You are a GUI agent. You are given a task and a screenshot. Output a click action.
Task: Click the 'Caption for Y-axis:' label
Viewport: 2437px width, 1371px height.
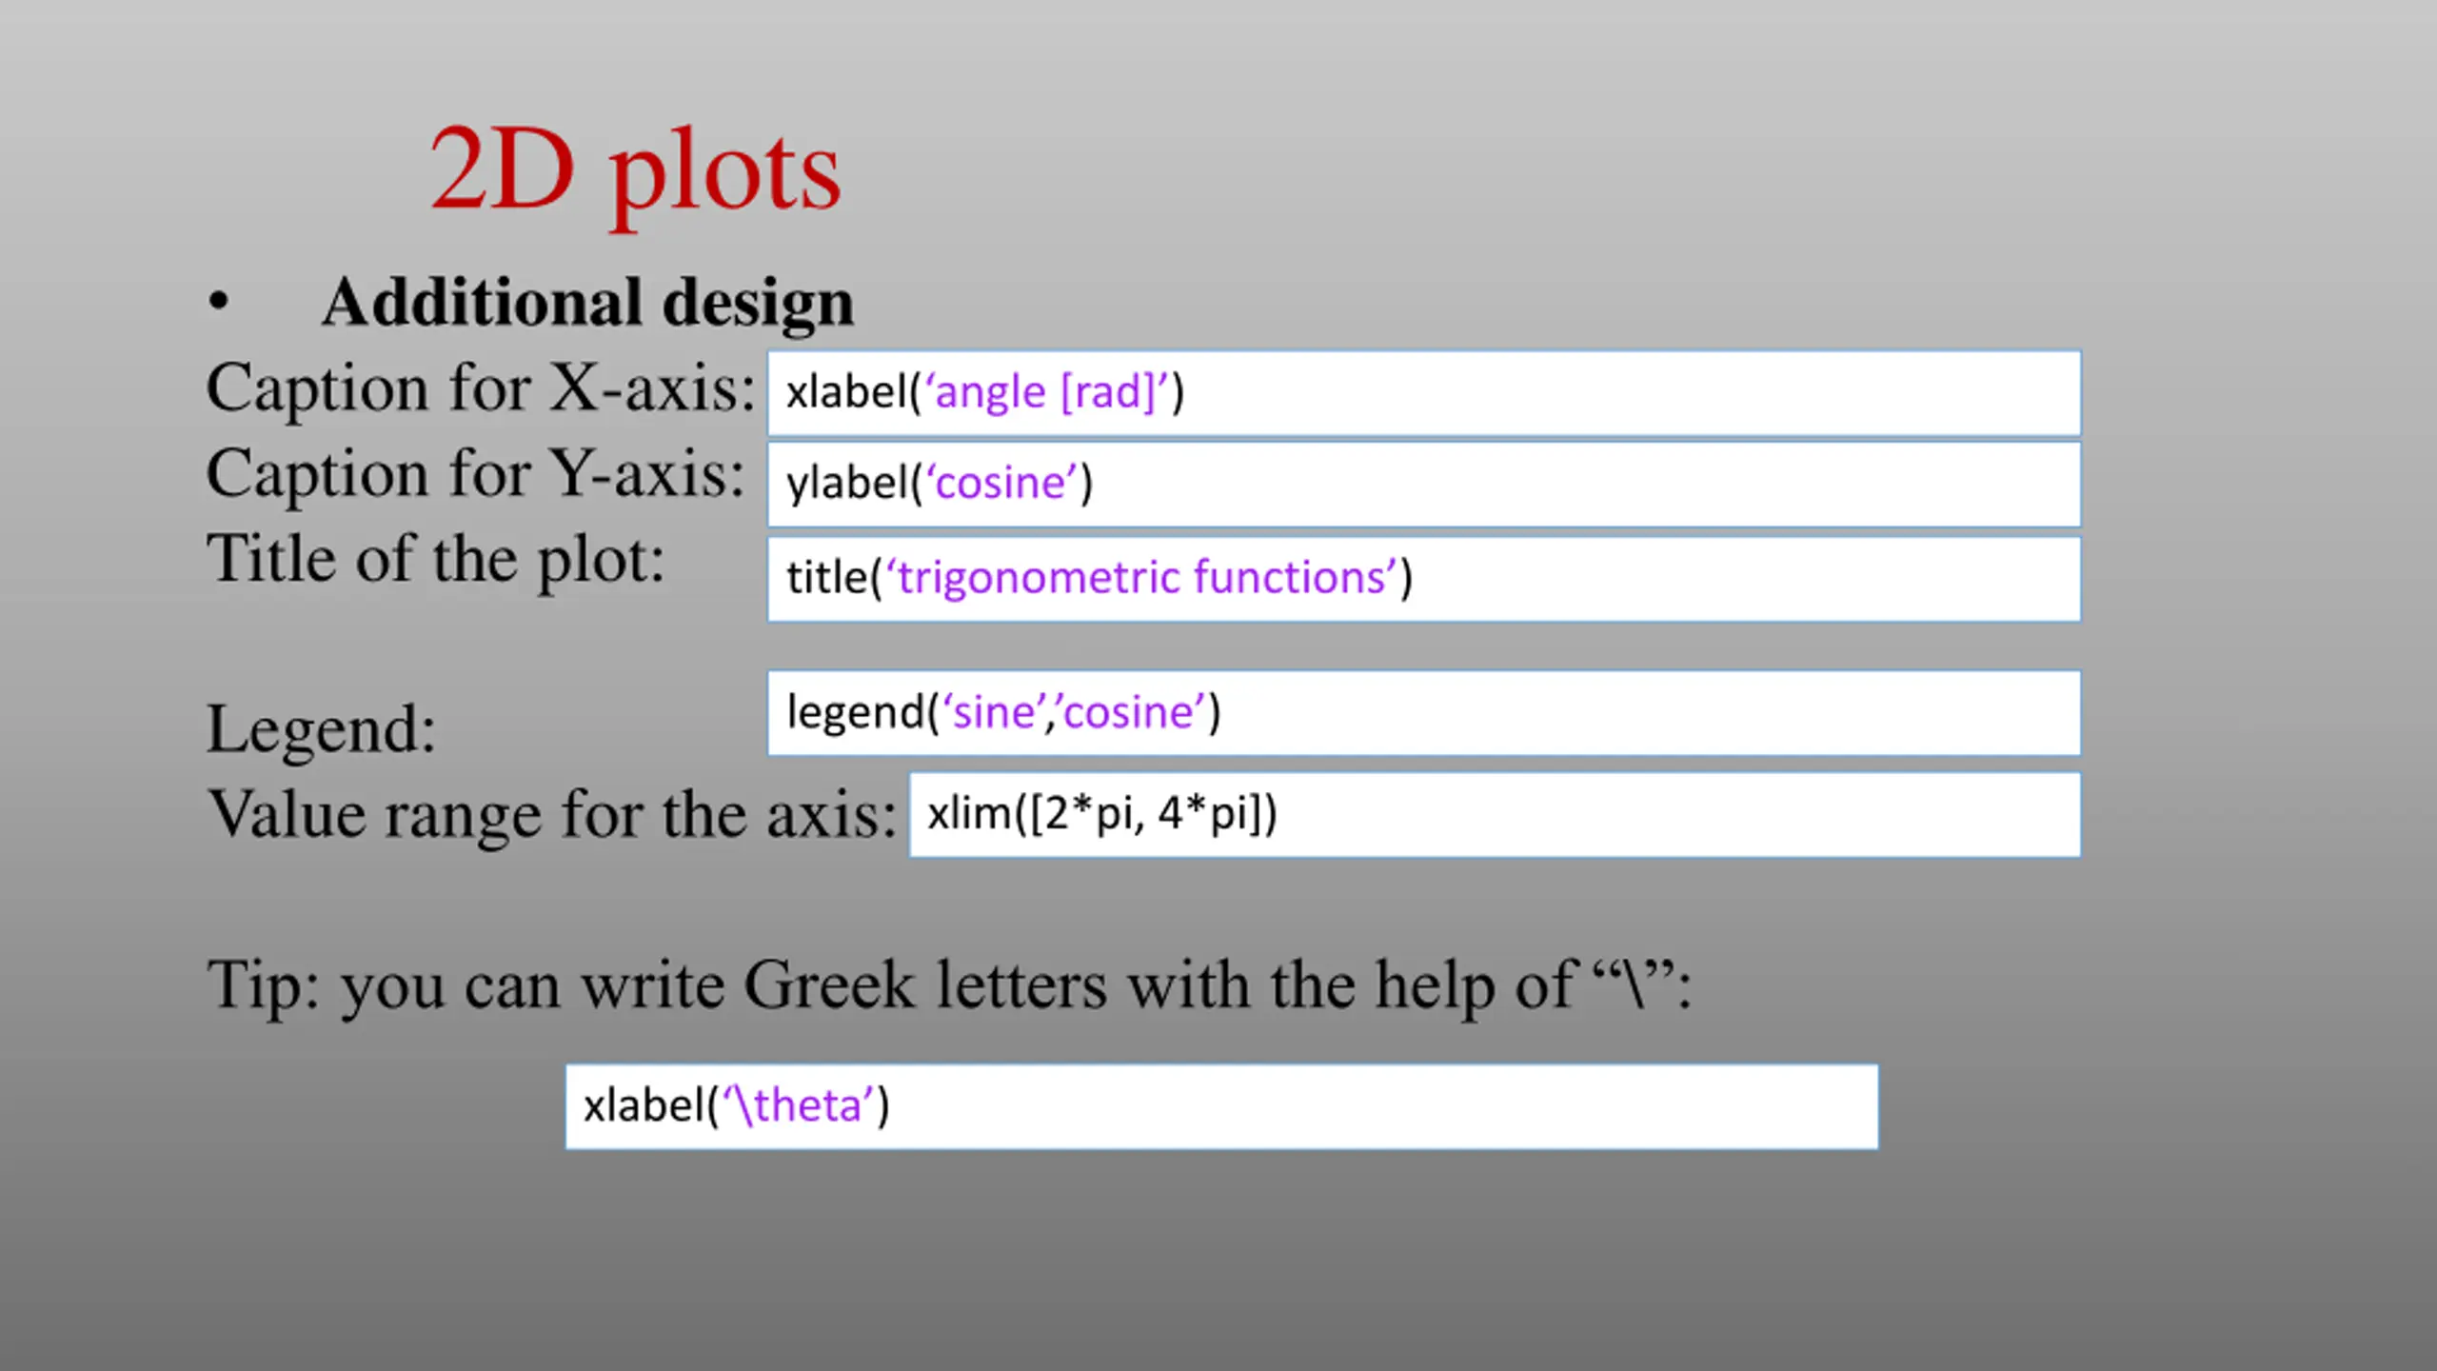(x=475, y=473)
